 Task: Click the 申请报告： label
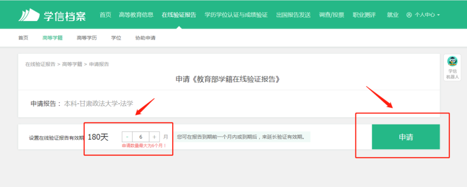[46, 103]
